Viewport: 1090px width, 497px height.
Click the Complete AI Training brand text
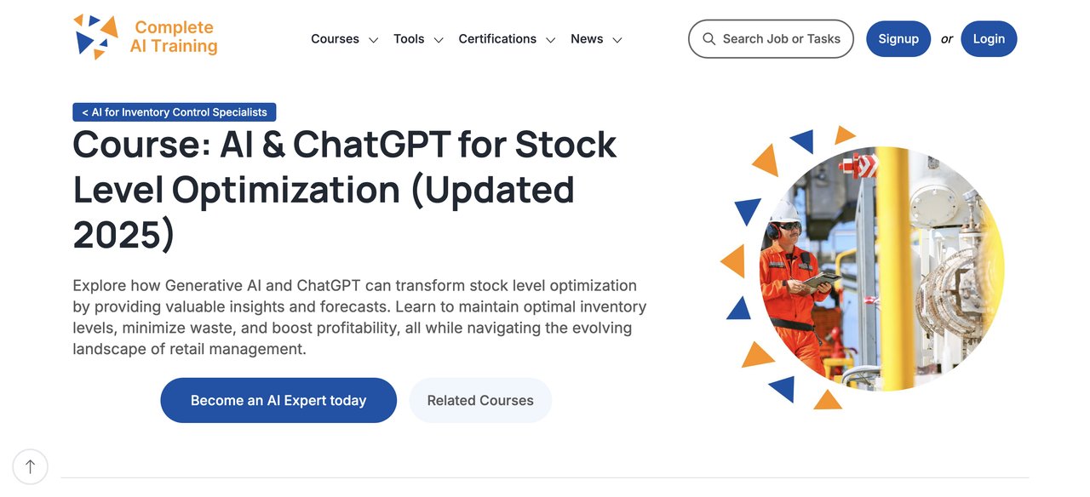pyautogui.click(x=174, y=37)
